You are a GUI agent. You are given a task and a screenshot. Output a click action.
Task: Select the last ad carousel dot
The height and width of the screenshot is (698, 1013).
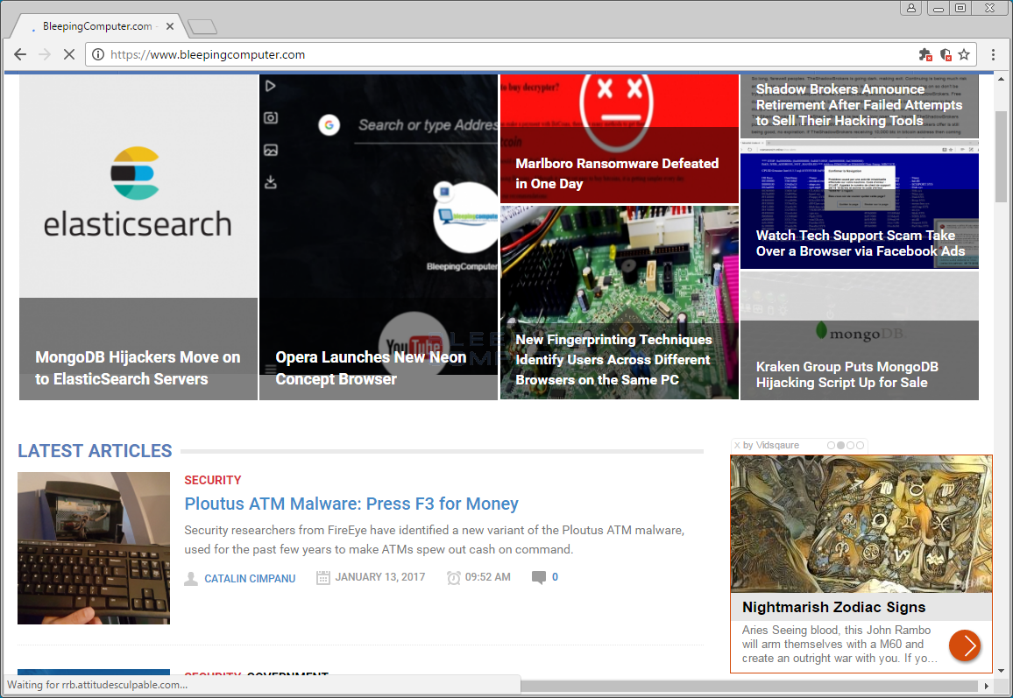coord(861,445)
